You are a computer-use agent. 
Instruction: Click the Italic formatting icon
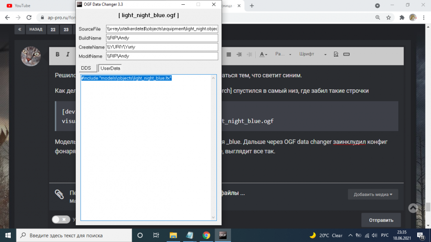[68, 55]
